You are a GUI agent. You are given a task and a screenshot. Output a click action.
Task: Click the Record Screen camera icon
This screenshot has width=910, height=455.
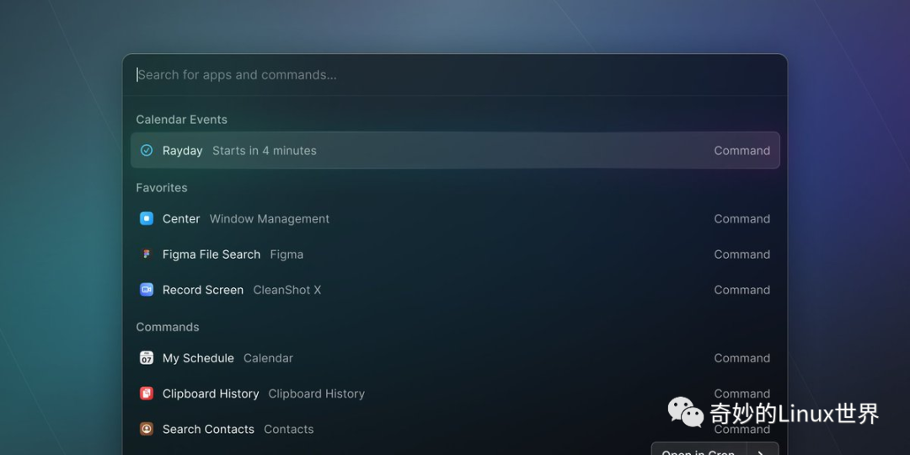[147, 290]
